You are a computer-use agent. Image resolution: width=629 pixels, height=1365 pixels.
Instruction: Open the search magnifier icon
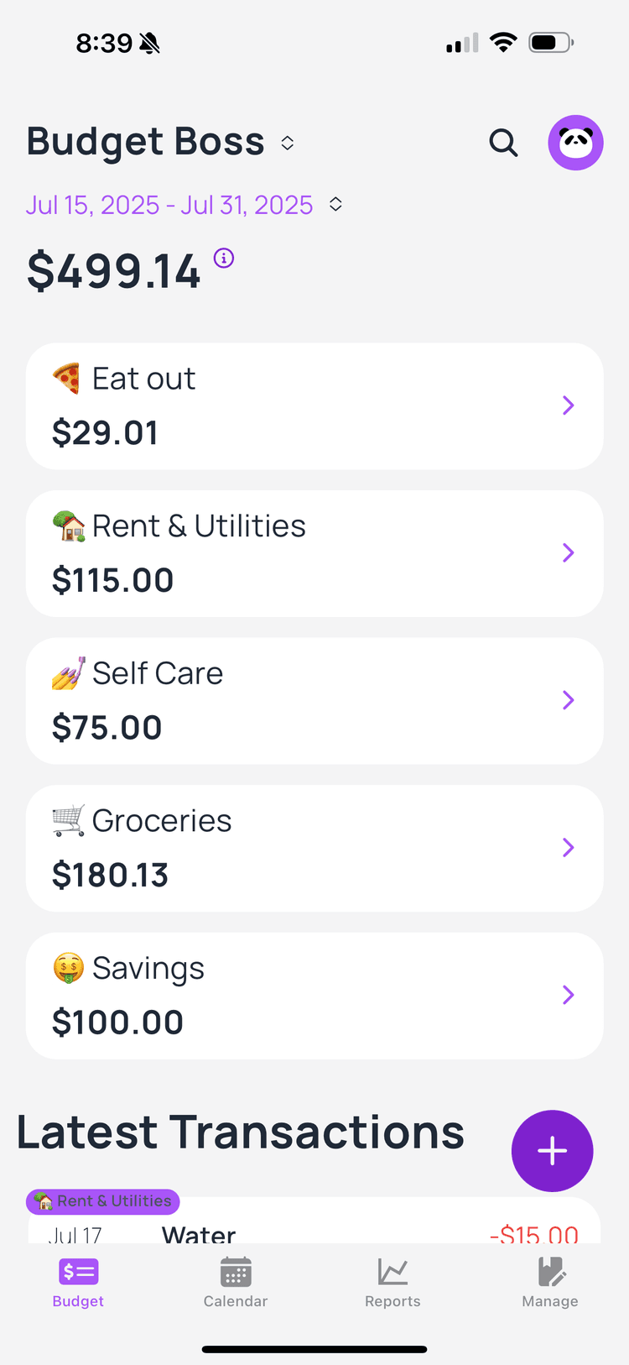pos(503,143)
